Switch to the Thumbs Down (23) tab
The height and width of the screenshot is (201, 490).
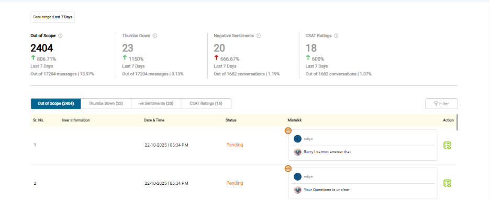106,104
